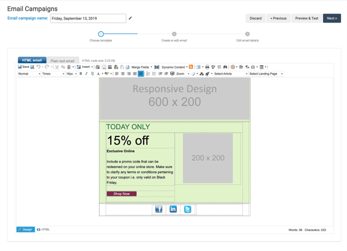Click the eraser format remover icon
Screen dimensions: 347x251
(193, 74)
